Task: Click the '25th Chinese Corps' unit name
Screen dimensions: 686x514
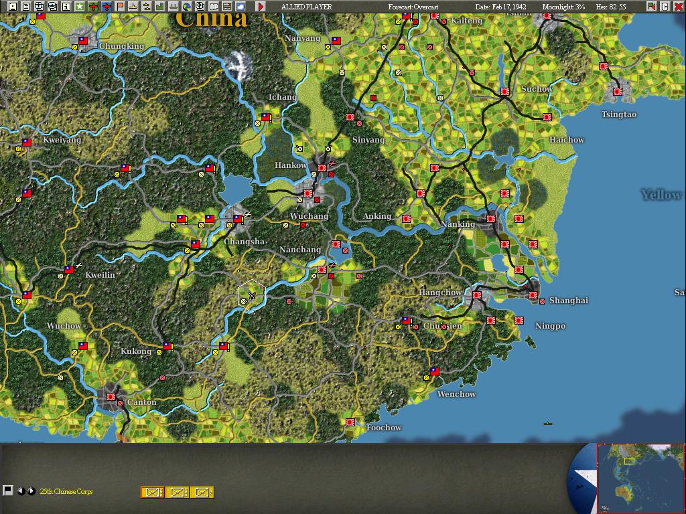Action: pos(66,491)
